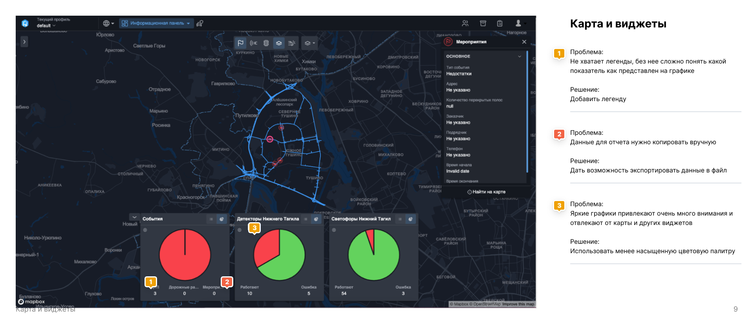The image size is (754, 330).
Task: Open the Информационная панель dropdown
Action: [156, 24]
